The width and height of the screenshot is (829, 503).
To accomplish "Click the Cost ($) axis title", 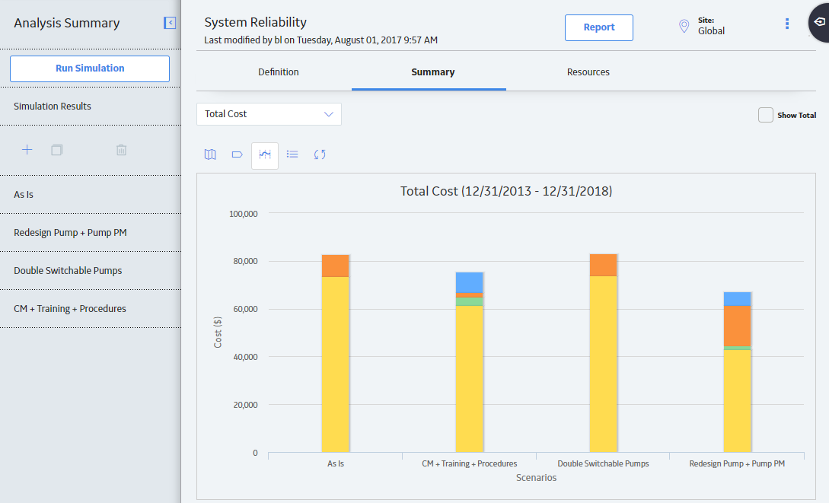I will coord(217,333).
